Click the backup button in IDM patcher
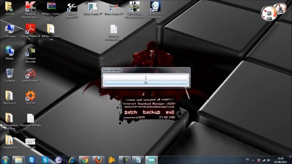The image size is (292, 164). pos(151,113)
